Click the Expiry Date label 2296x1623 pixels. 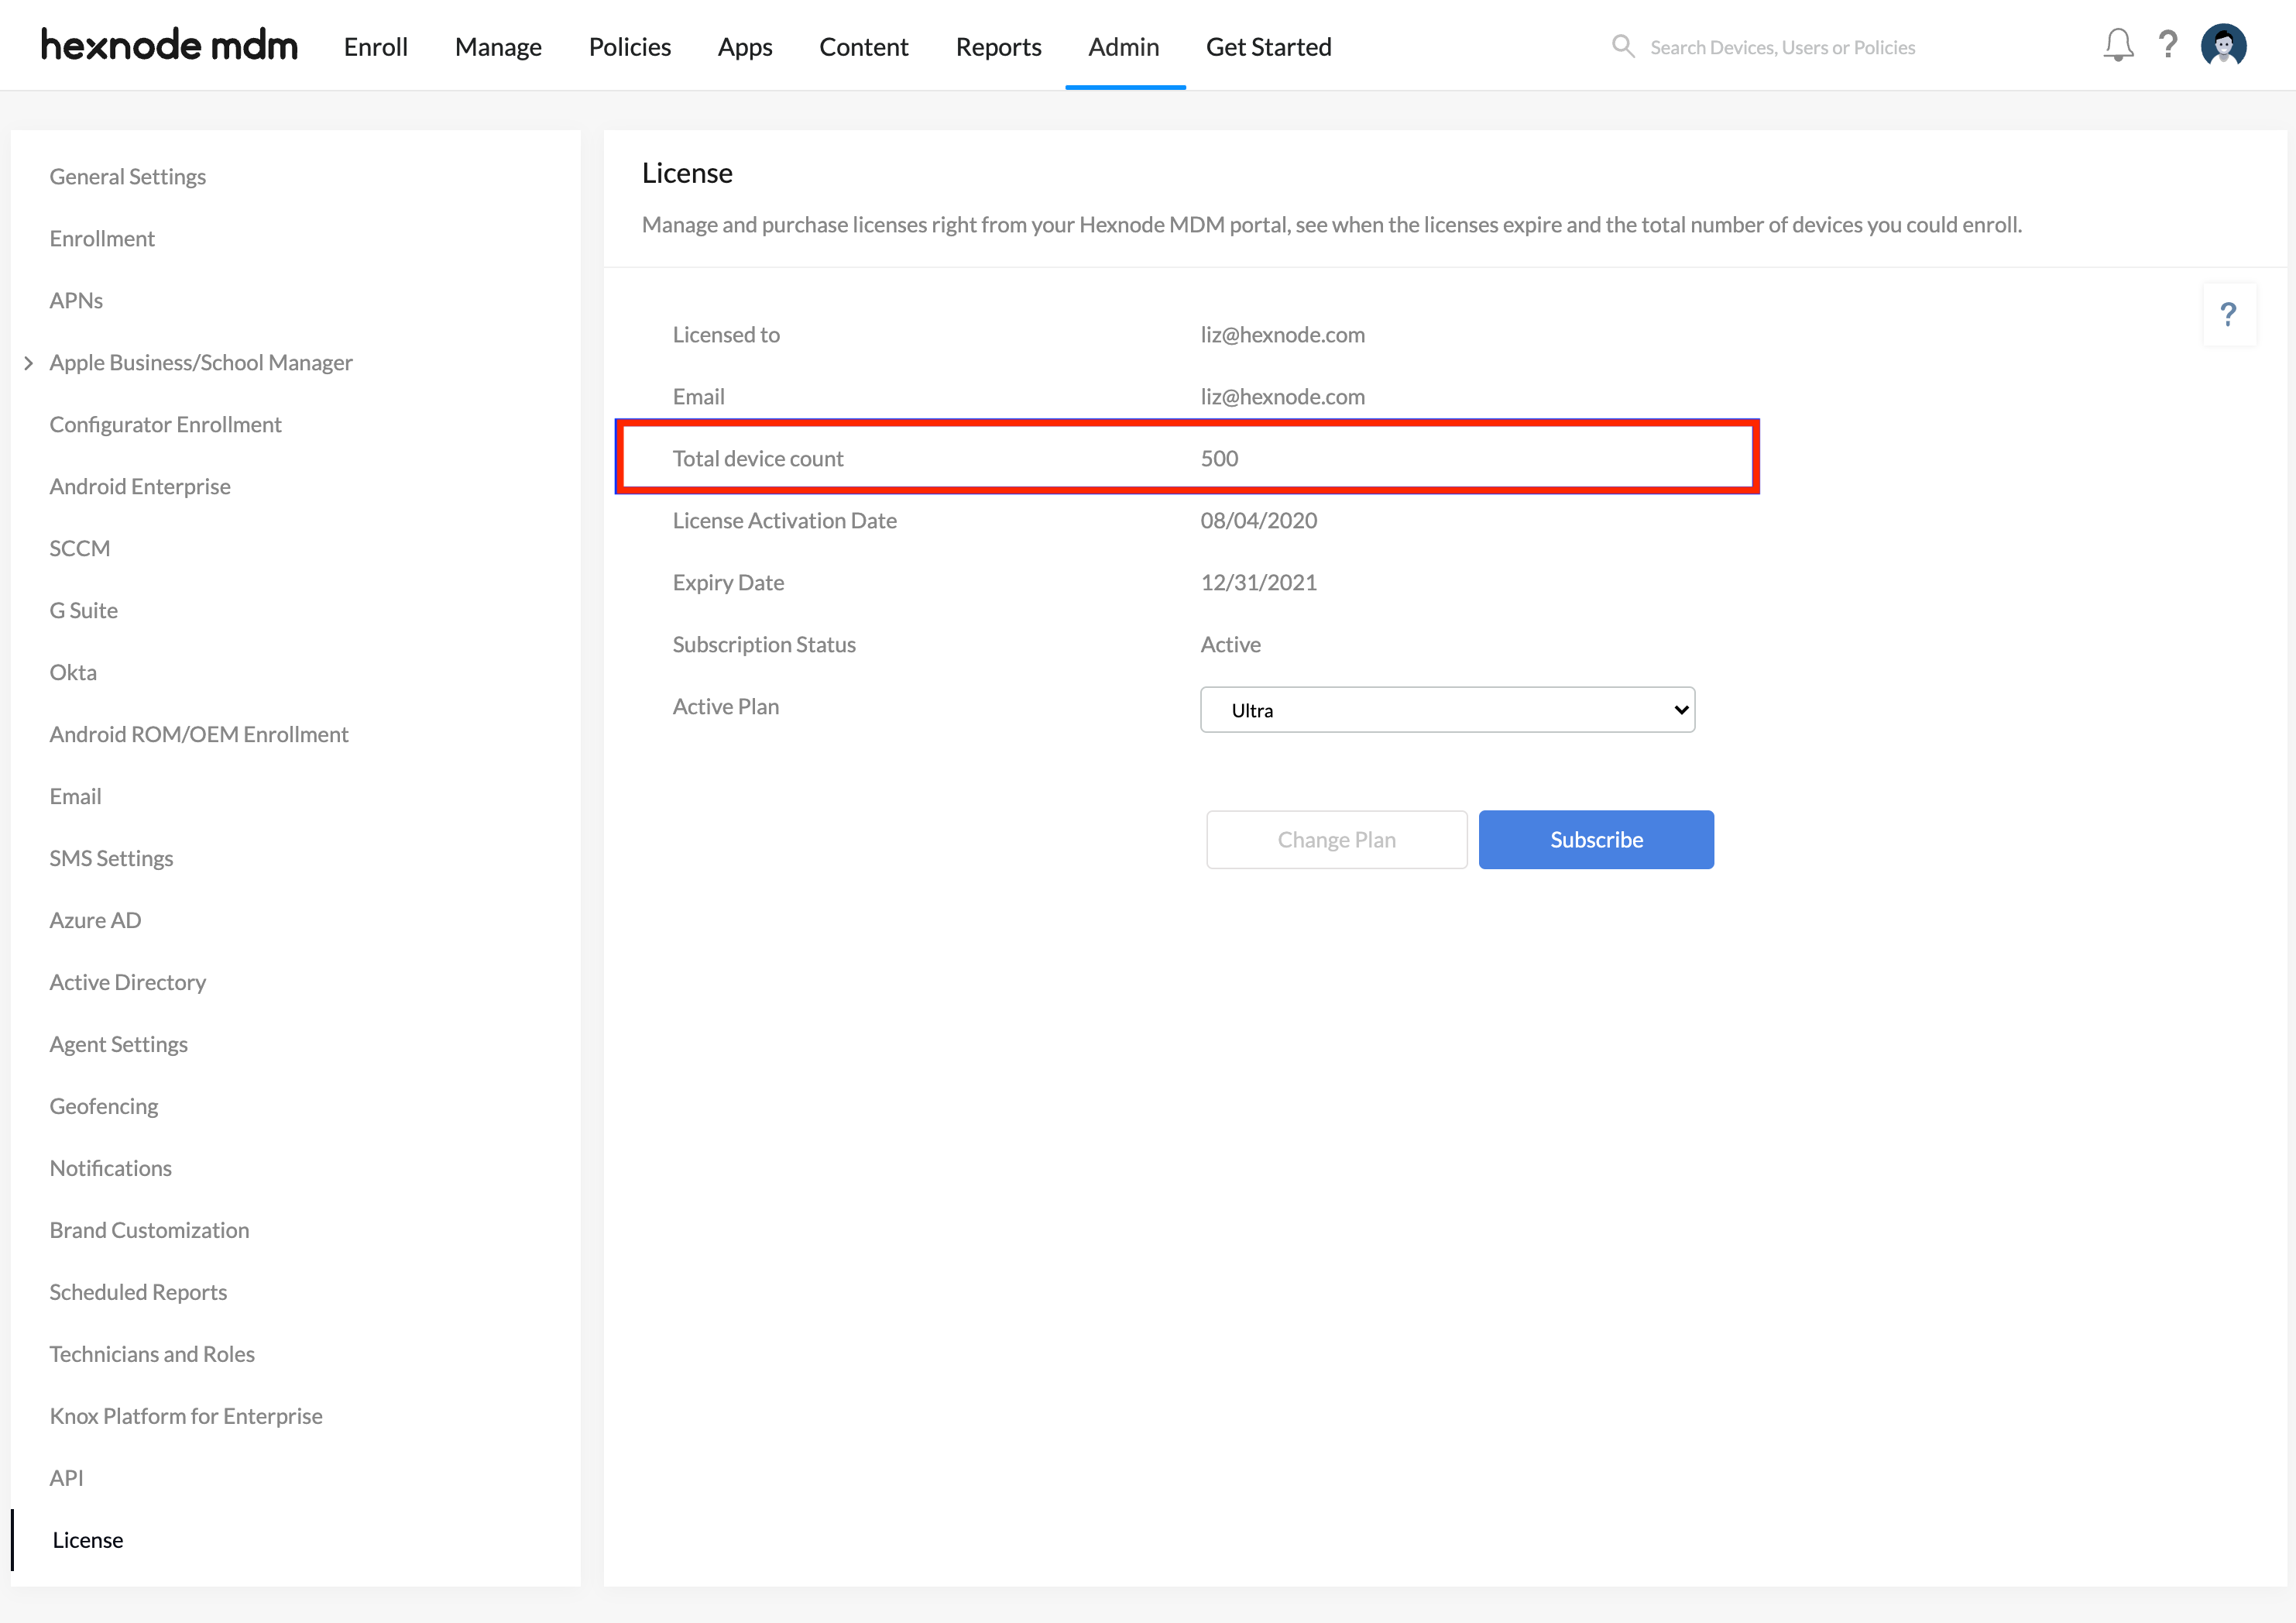(x=728, y=583)
